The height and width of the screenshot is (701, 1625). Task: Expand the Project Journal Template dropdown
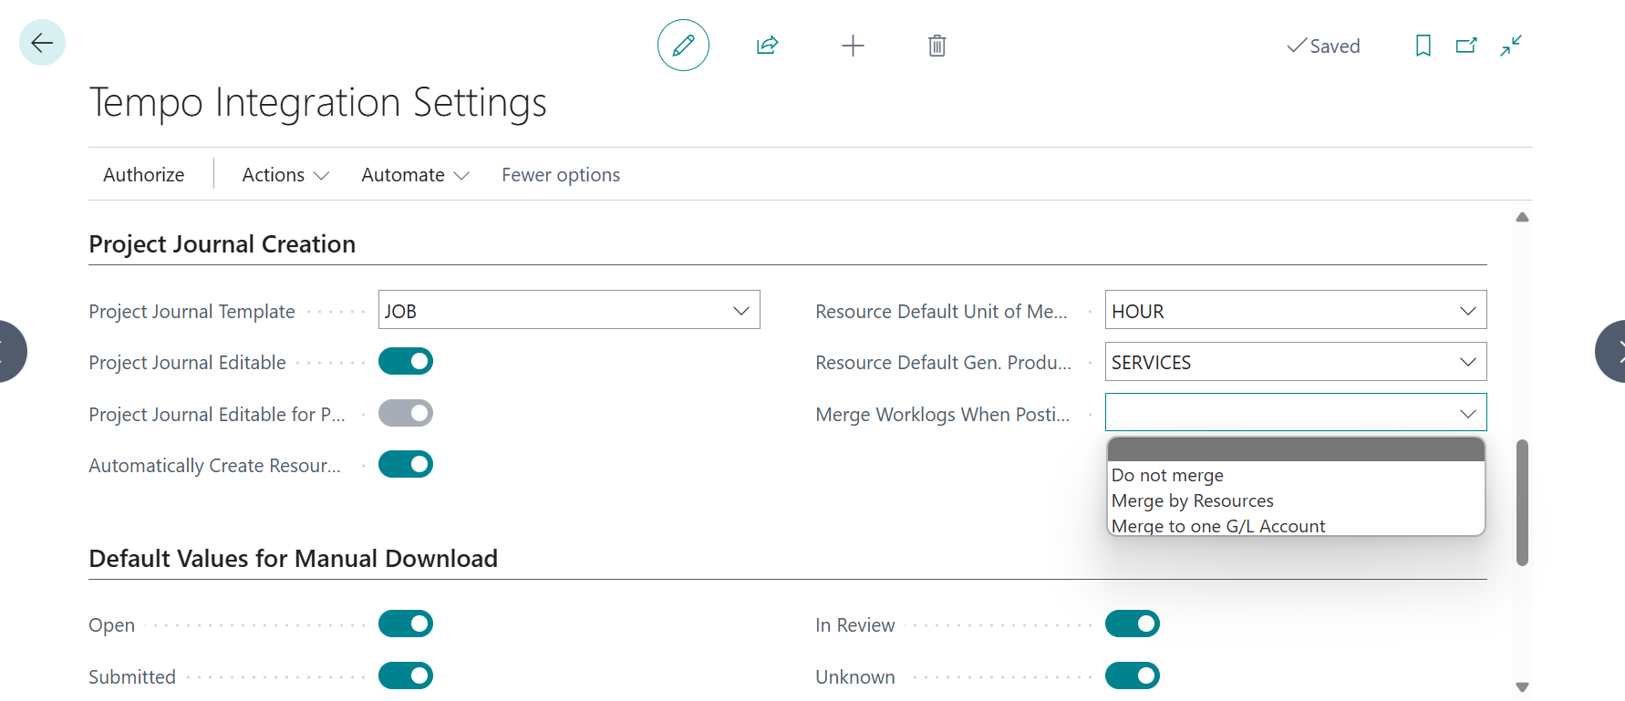(740, 311)
